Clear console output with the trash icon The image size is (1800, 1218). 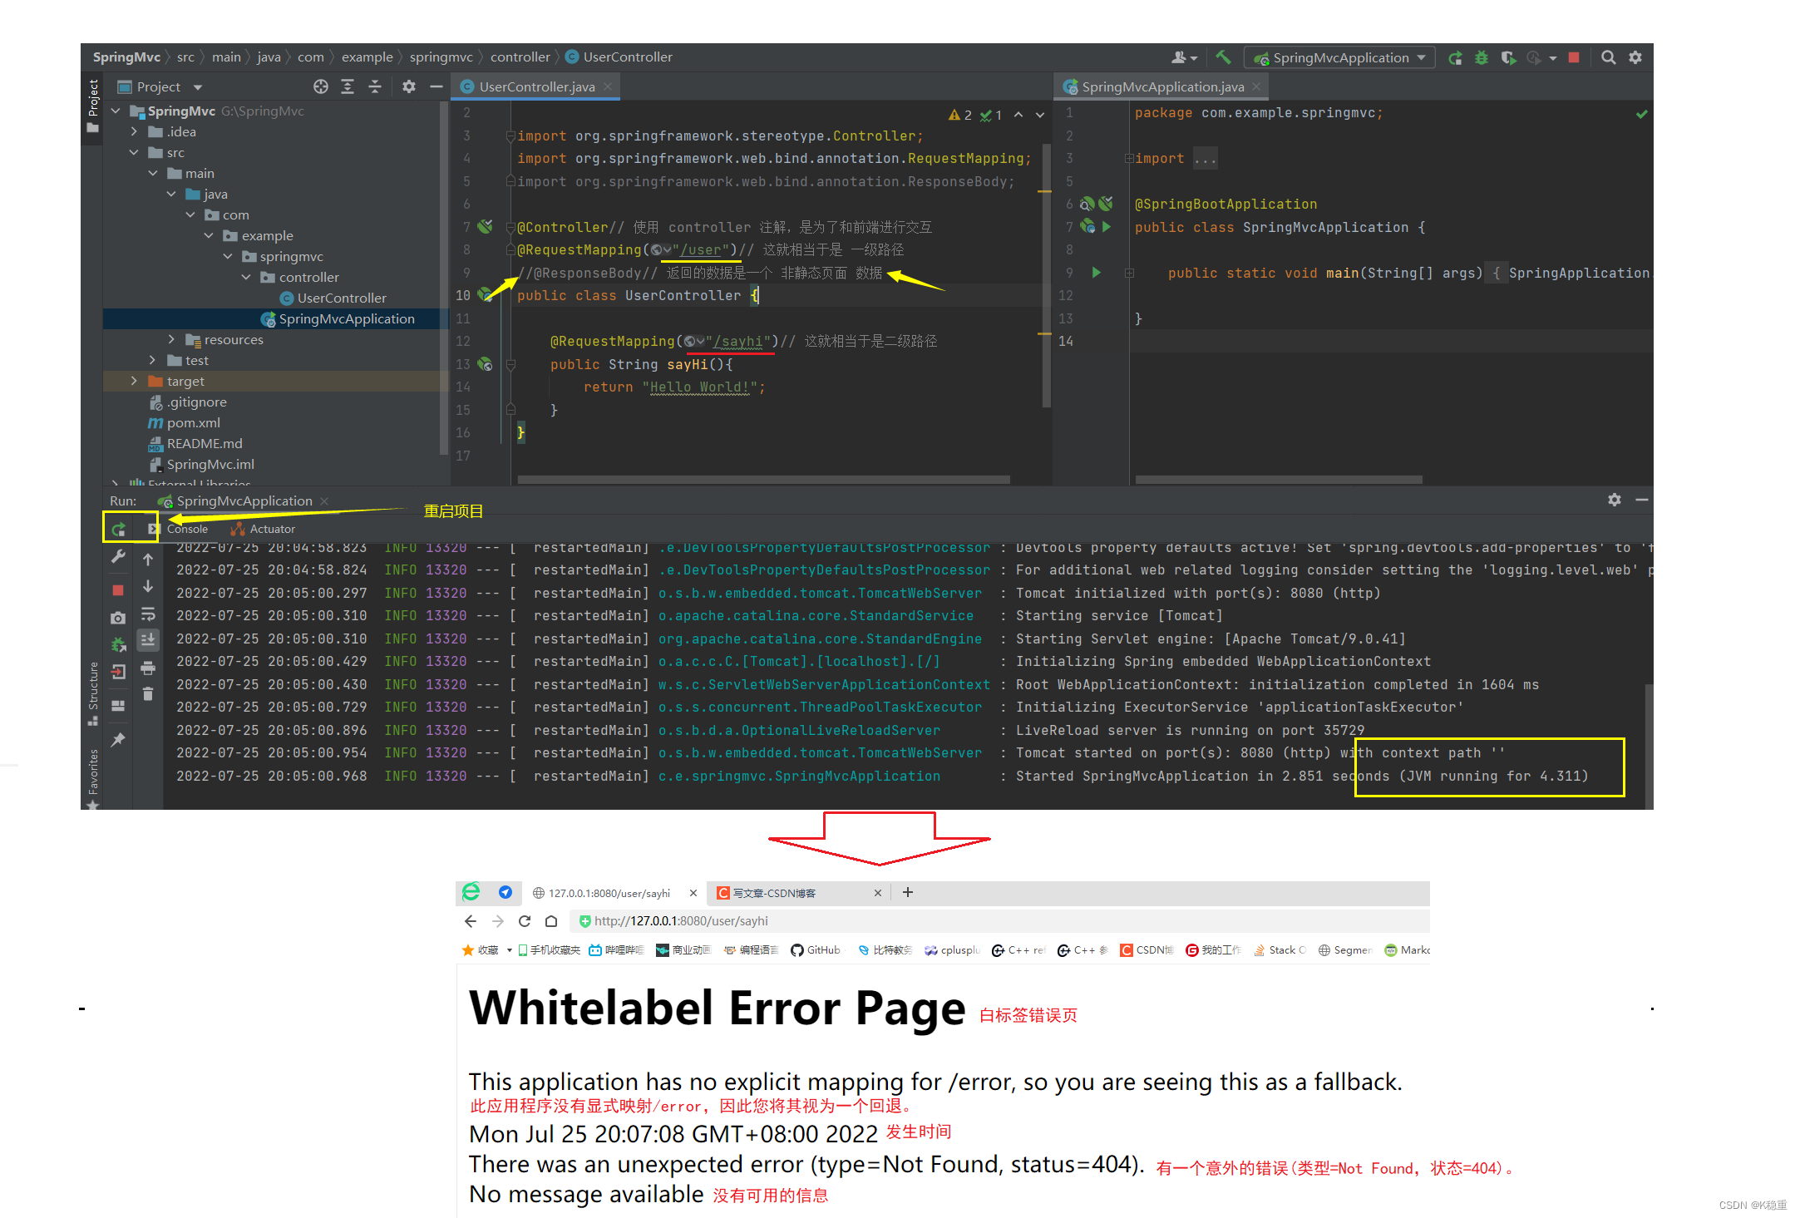click(x=148, y=693)
